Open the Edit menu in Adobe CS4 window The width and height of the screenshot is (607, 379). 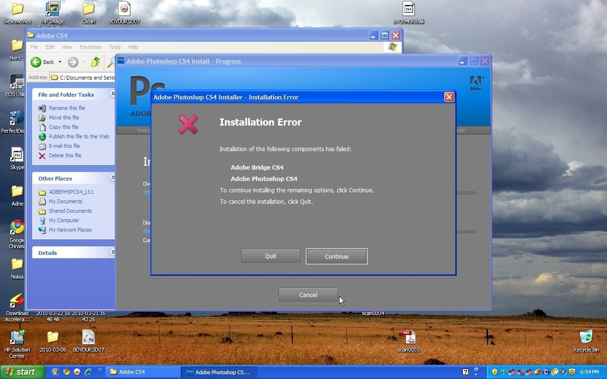coord(50,47)
